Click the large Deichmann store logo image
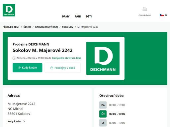170x127 pixels. pyautogui.click(x=103, y=58)
